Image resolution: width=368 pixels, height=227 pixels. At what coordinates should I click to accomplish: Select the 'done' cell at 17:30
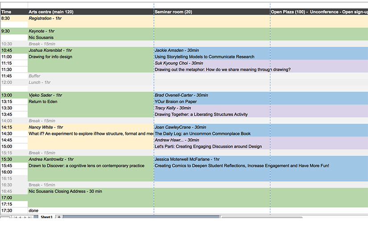click(x=91, y=211)
